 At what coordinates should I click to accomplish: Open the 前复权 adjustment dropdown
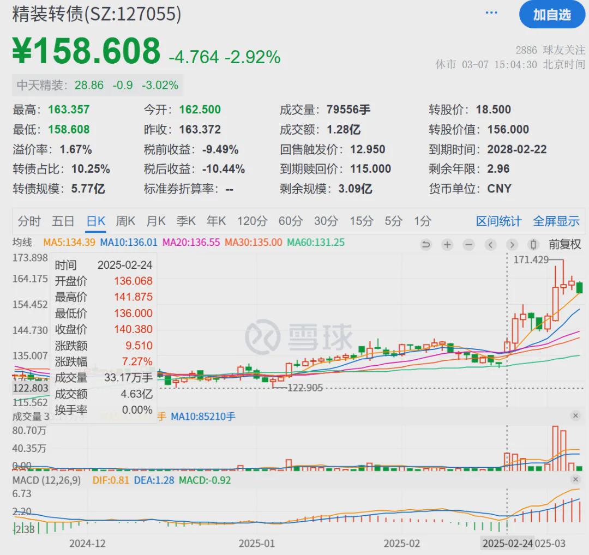564,244
